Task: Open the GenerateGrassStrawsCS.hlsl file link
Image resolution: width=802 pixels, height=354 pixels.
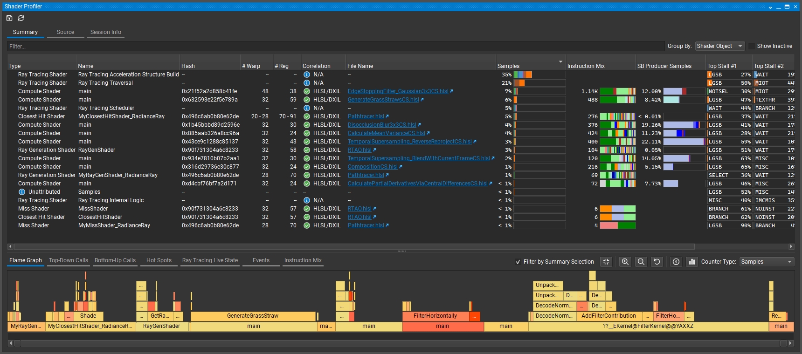Action: tap(383, 100)
